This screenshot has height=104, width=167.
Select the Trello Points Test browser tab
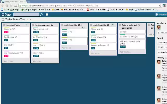click(14, 2)
